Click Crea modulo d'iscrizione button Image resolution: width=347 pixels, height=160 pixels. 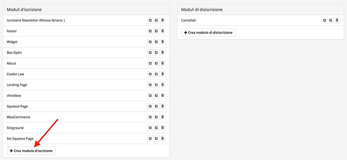[31, 151]
